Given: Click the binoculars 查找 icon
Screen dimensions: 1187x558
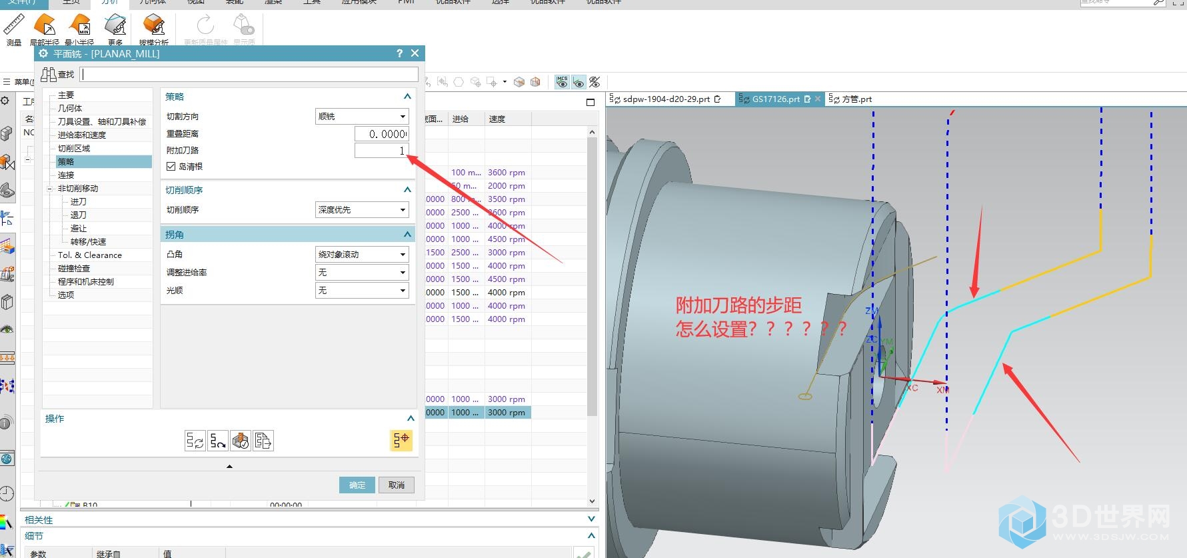Looking at the screenshot, I should click(49, 74).
